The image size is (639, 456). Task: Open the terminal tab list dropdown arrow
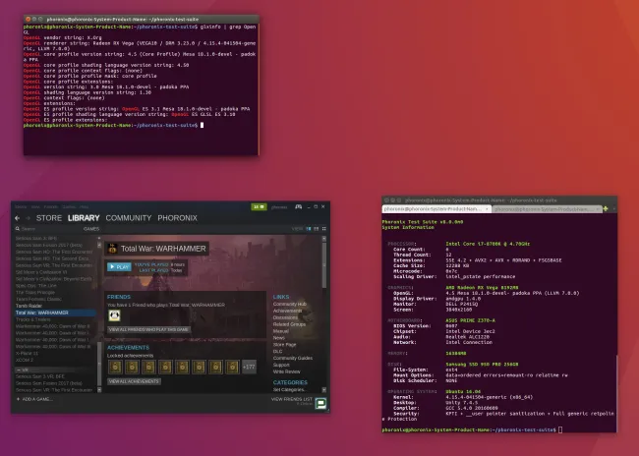click(613, 208)
